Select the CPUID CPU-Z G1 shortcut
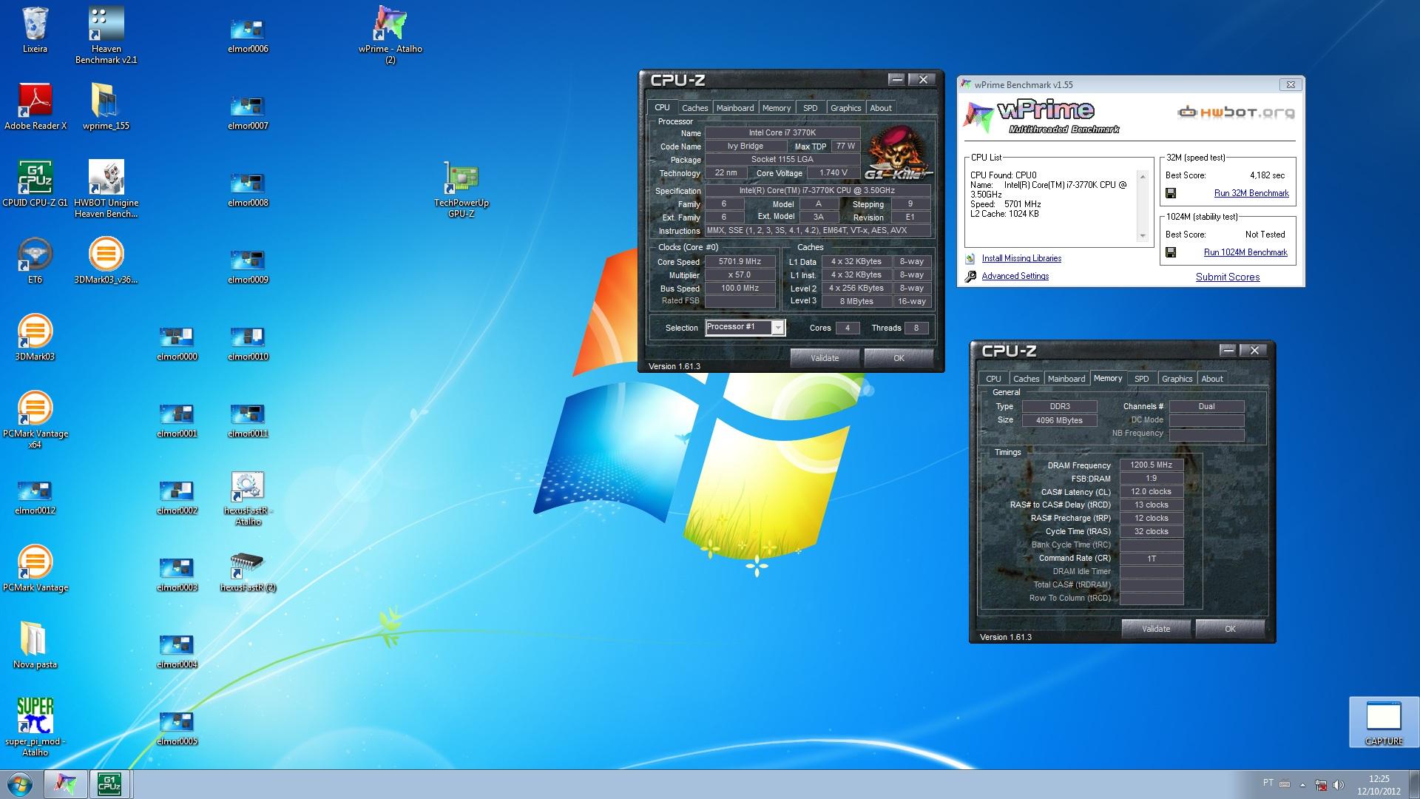Screen dimensions: 1420x799 pyautogui.click(x=35, y=183)
